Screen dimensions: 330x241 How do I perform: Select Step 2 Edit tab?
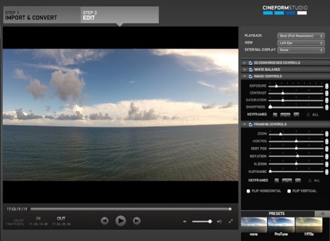pyautogui.click(x=120, y=15)
